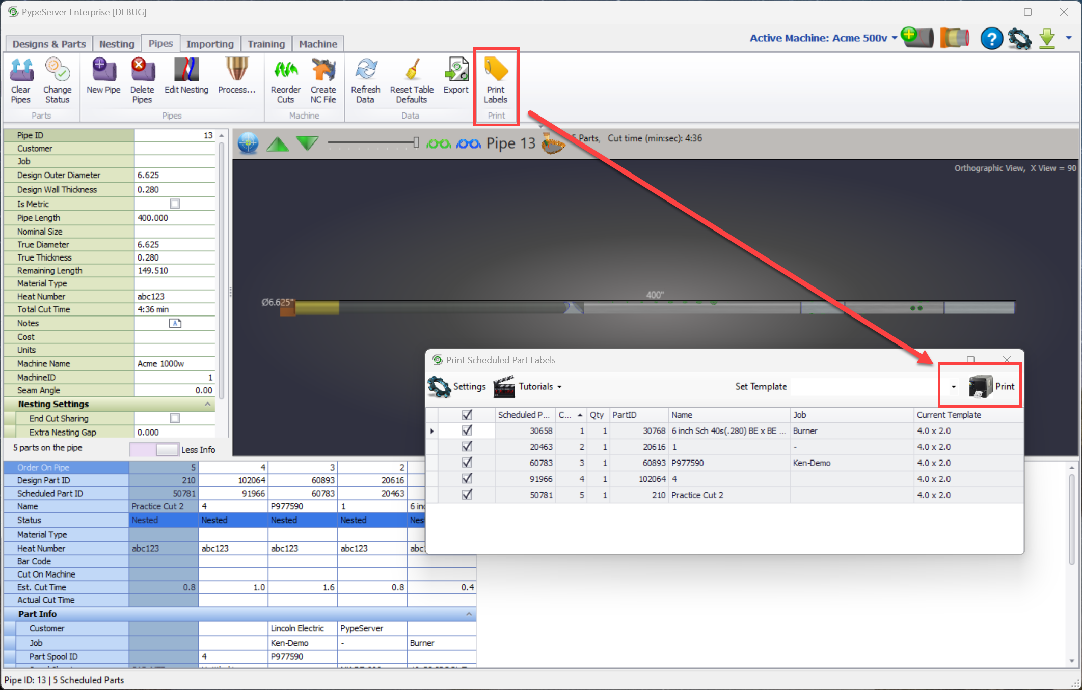Click the Change Status icon
The image size is (1082, 690).
coord(57,79)
